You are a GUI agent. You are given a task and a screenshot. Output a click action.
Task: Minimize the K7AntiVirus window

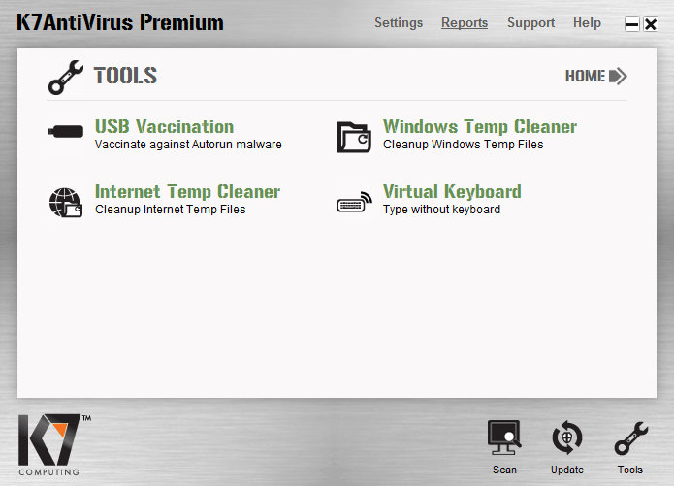pos(632,24)
